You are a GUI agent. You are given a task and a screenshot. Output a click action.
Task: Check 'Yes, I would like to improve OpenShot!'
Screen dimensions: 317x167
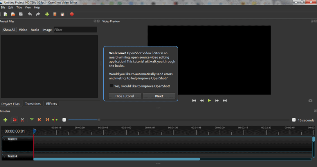coord(111,86)
